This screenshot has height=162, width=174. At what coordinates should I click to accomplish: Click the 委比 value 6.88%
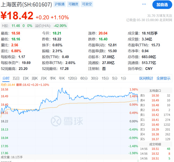tap(16, 51)
